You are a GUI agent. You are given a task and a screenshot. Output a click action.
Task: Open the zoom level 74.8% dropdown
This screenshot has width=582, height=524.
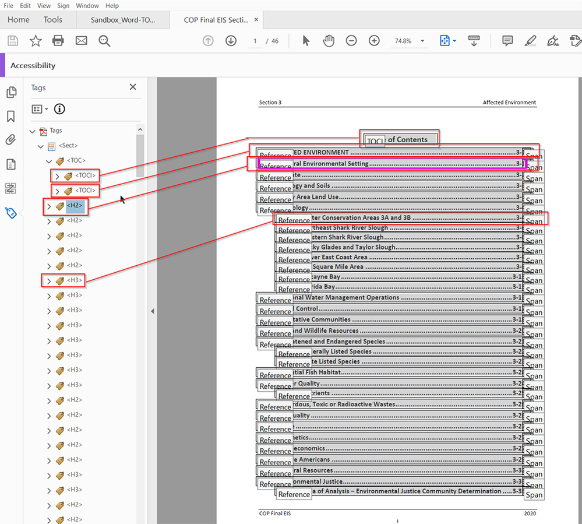[x=422, y=41]
